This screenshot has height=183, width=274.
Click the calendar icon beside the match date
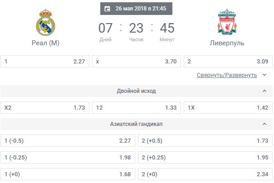[107, 9]
